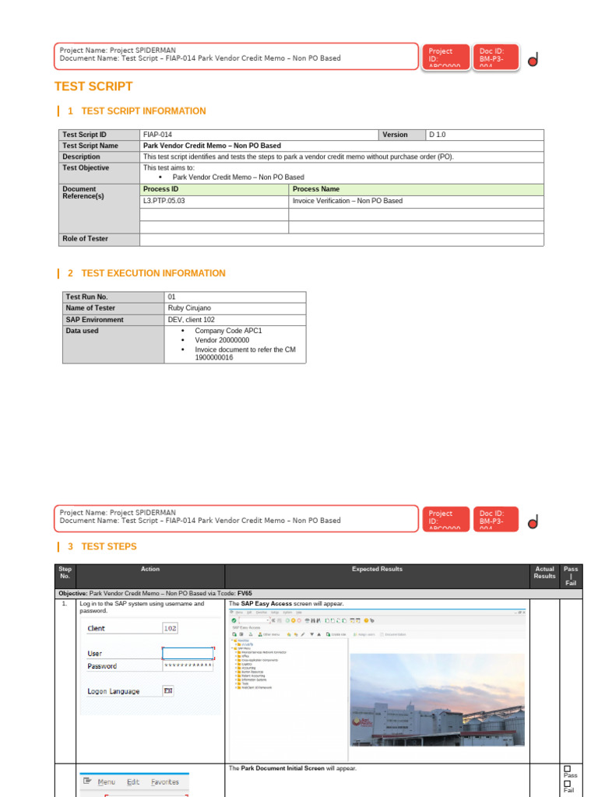Select the 'FIAP-014' Test Script ID value
The width and height of the screenshot is (598, 797).
pyautogui.click(x=157, y=135)
